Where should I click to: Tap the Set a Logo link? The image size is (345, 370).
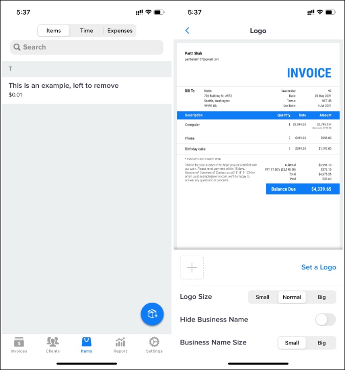point(318,267)
